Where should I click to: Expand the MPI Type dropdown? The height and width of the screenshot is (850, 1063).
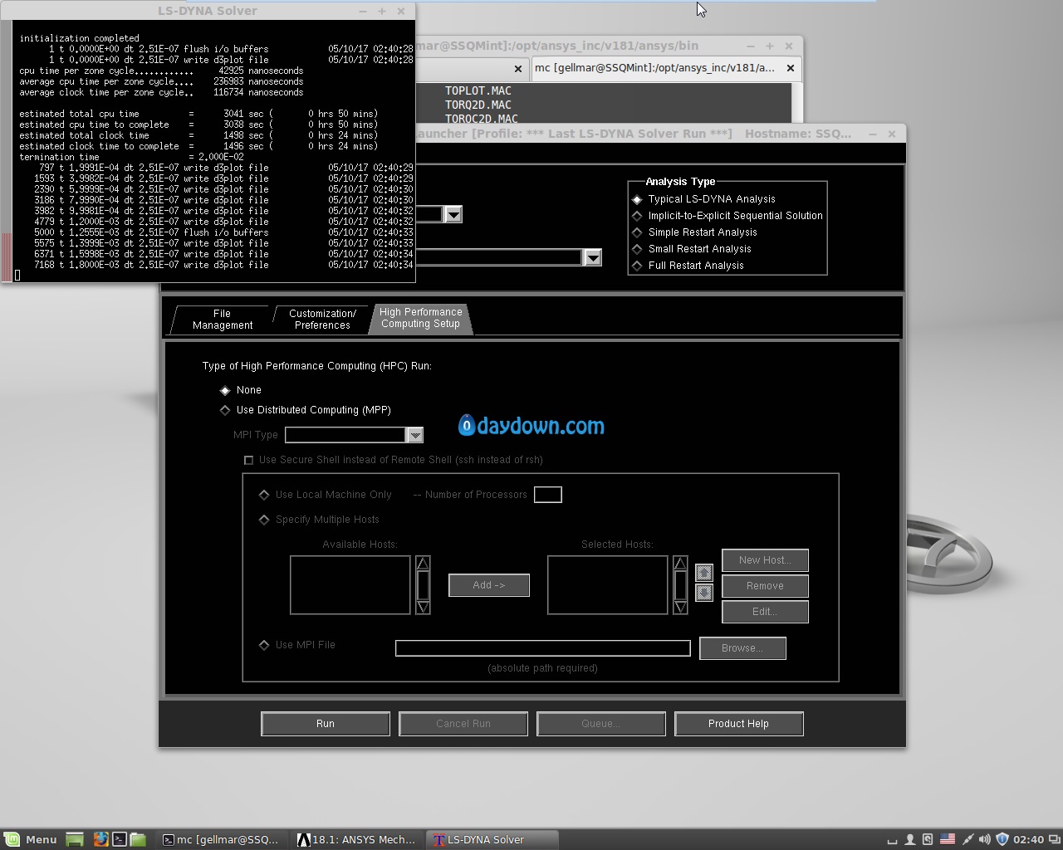414,435
